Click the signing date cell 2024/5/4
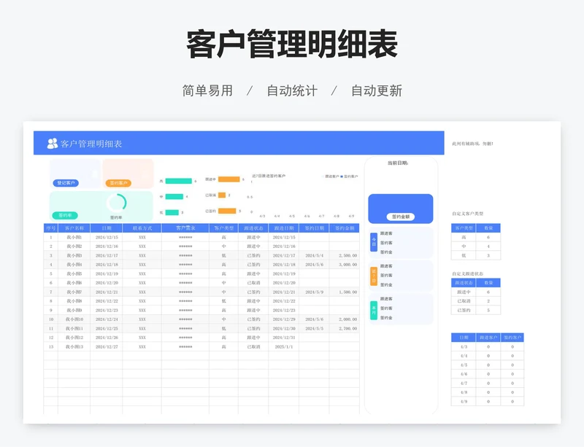Screen dimensions: 584x447 click(x=314, y=255)
